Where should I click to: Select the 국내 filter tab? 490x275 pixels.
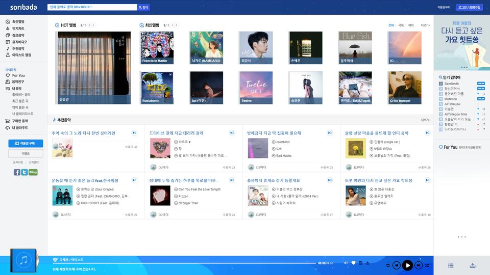pos(401,25)
